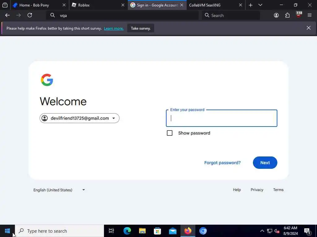
Task: Open the Extensions puzzle-piece icon
Action: pos(287,15)
